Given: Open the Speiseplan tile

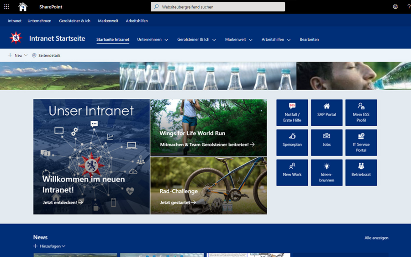Looking at the screenshot, I should click(x=292, y=143).
